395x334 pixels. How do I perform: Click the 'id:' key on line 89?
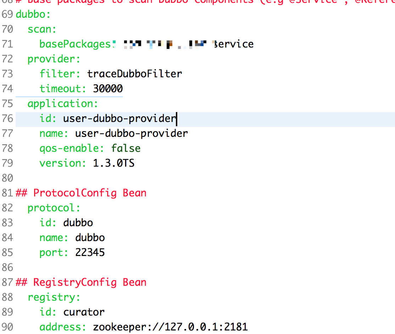click(48, 312)
